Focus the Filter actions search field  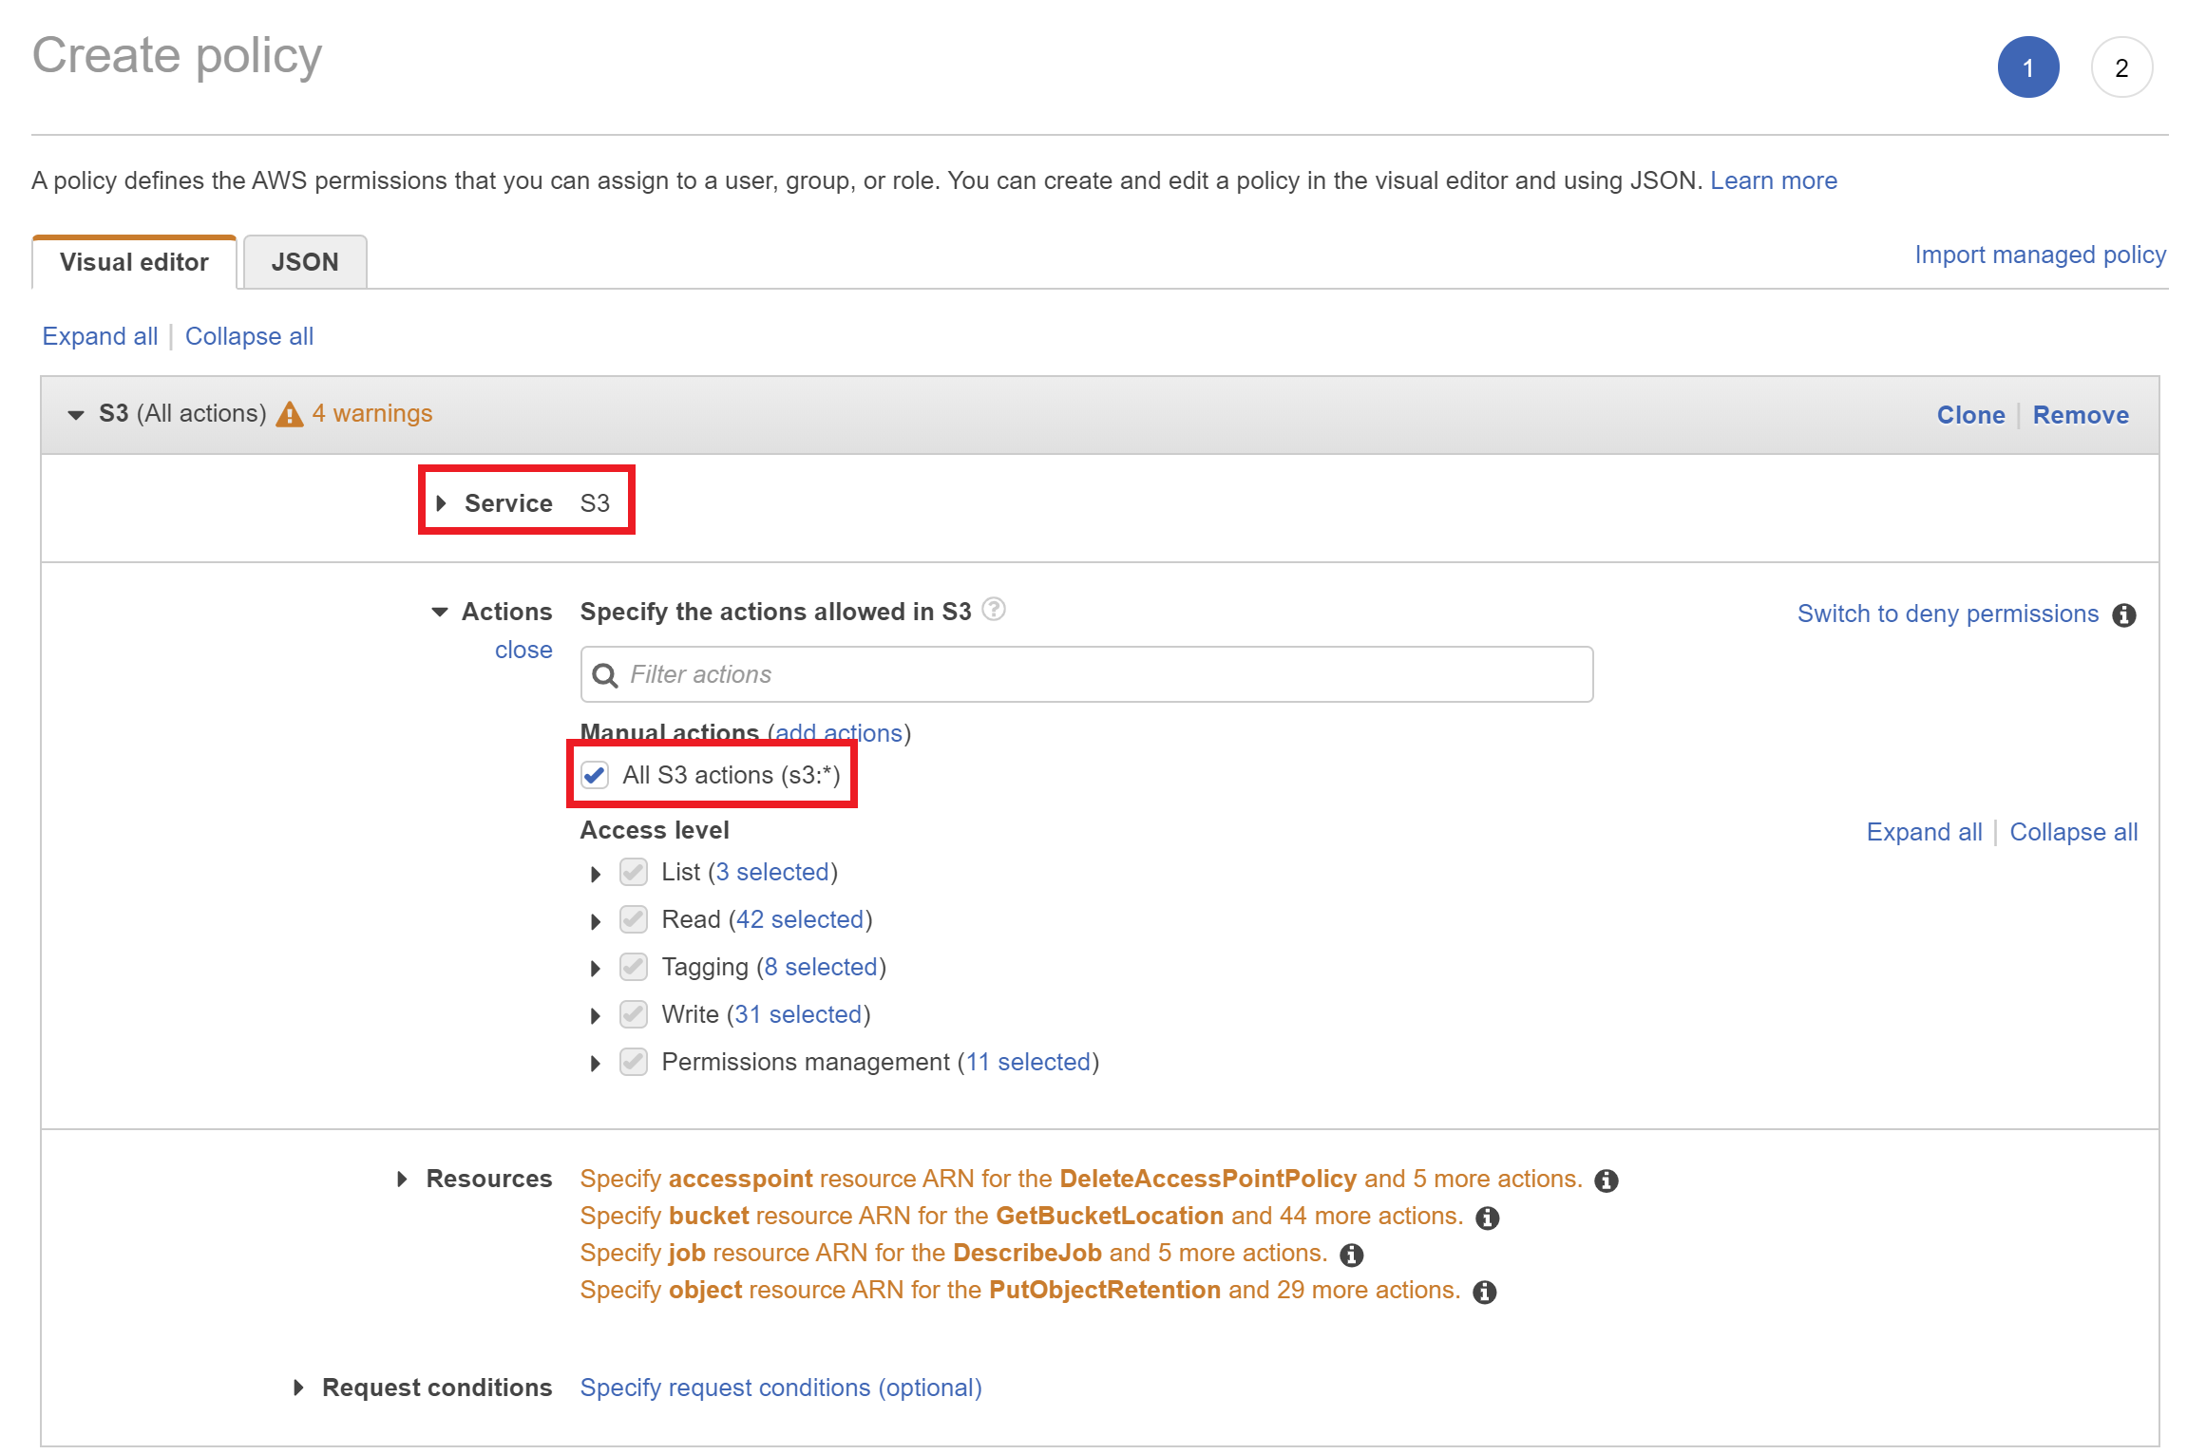[1087, 674]
